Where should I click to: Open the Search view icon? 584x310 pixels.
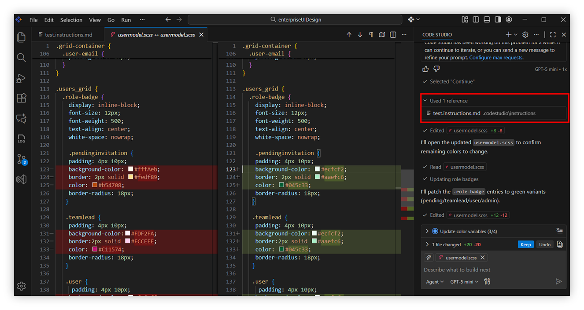[21, 58]
